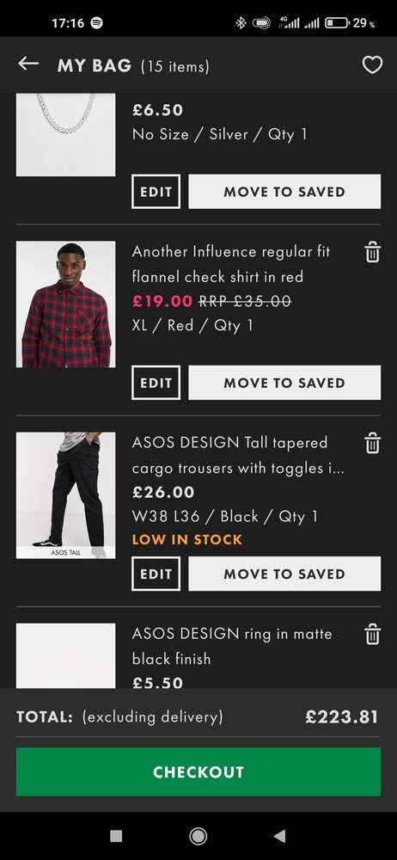Open the red flannel shirt product photo
The width and height of the screenshot is (397, 860).
click(x=66, y=304)
